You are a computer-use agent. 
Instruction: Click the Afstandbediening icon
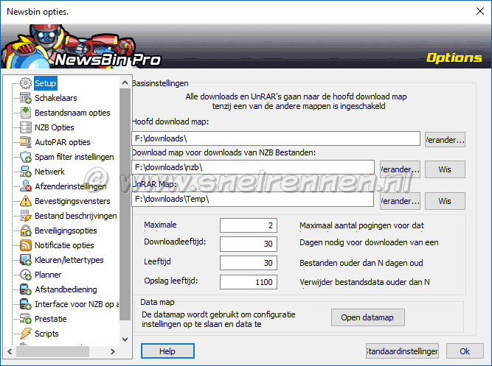[x=25, y=289]
